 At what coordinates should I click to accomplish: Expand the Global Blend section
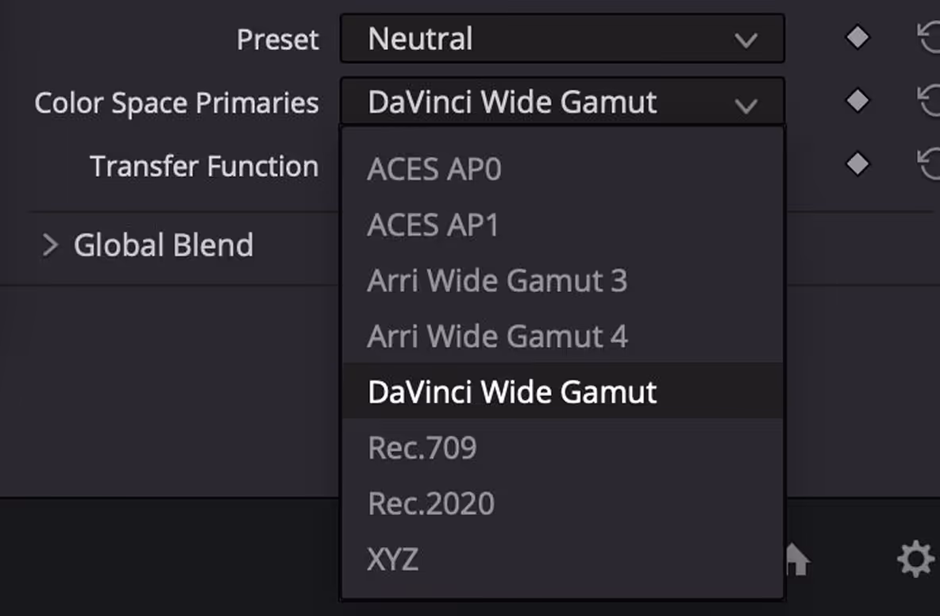(50, 245)
